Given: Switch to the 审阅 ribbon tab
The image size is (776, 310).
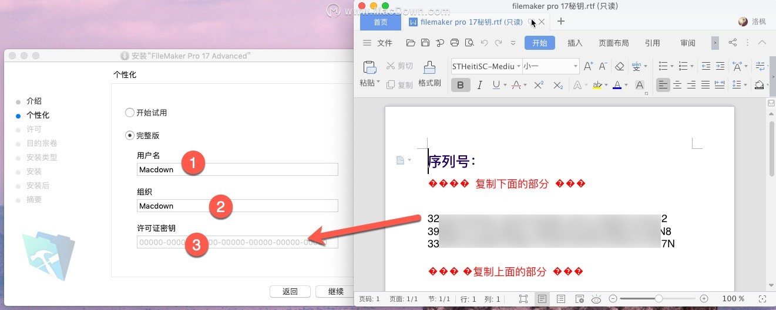Looking at the screenshot, I should click(688, 43).
